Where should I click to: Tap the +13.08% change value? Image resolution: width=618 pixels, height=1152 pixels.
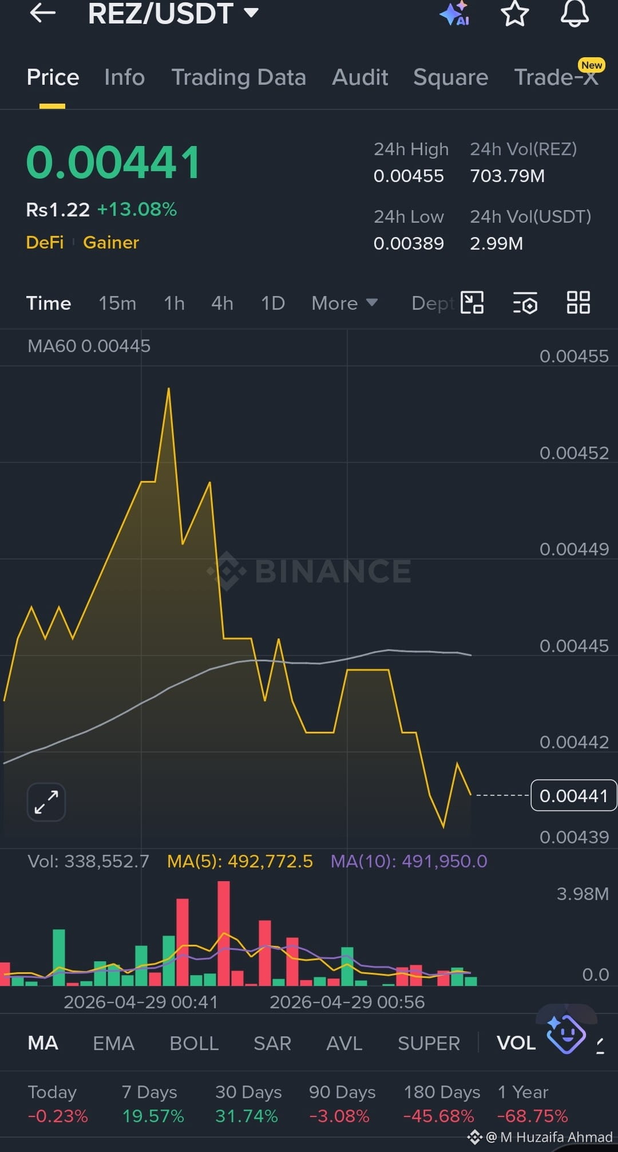[137, 209]
